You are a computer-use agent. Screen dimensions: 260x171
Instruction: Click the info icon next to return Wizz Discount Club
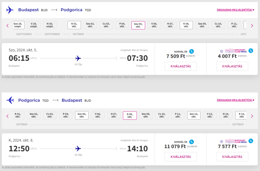(221, 141)
